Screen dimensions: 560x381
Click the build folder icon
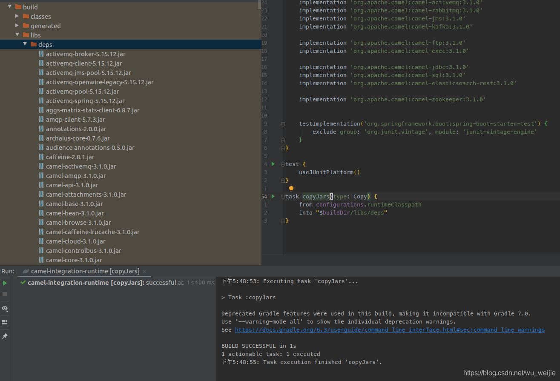(x=18, y=7)
